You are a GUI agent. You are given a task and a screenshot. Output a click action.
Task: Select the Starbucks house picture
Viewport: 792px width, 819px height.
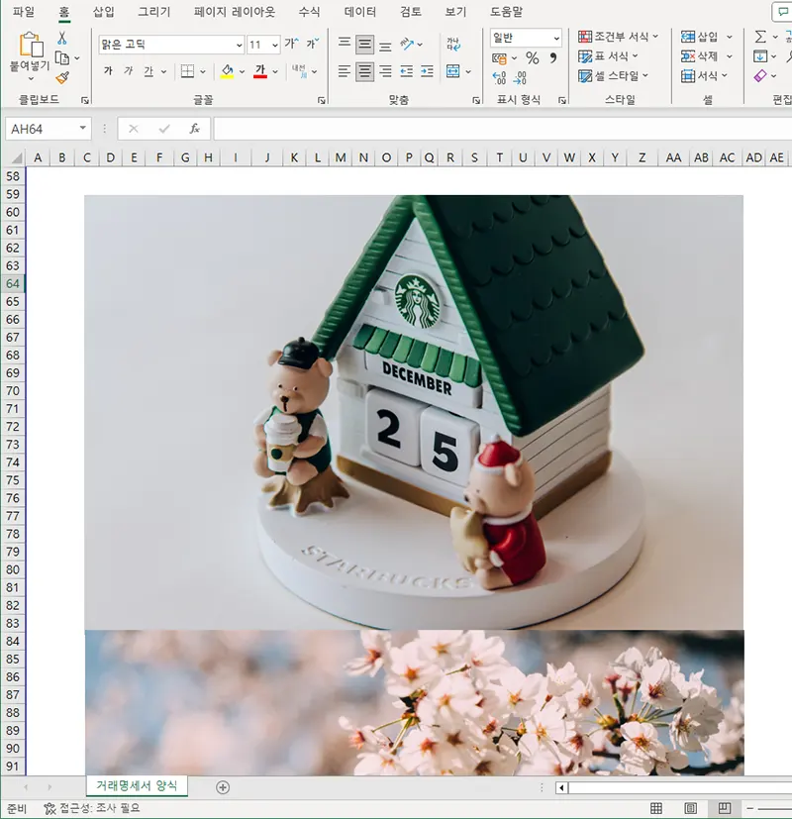[414, 412]
